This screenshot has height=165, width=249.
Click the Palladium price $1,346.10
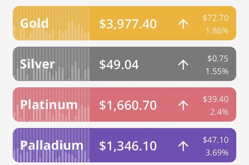coord(128,146)
